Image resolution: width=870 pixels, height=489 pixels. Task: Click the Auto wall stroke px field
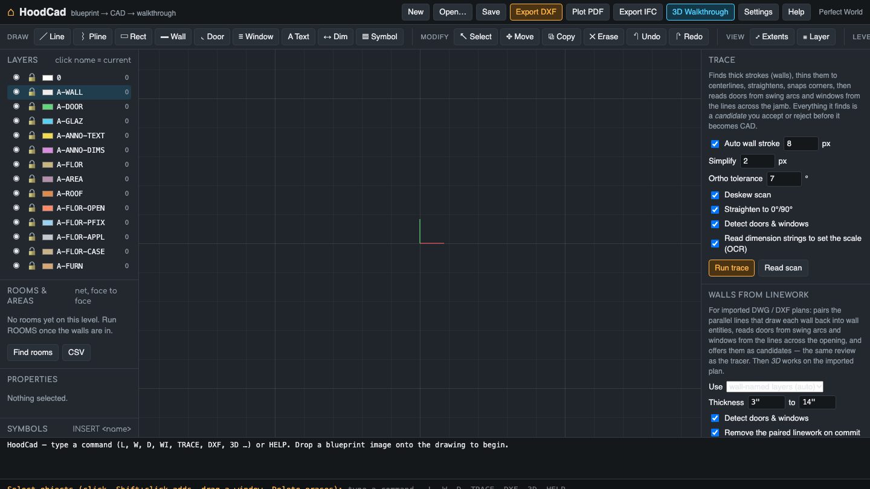coord(801,144)
